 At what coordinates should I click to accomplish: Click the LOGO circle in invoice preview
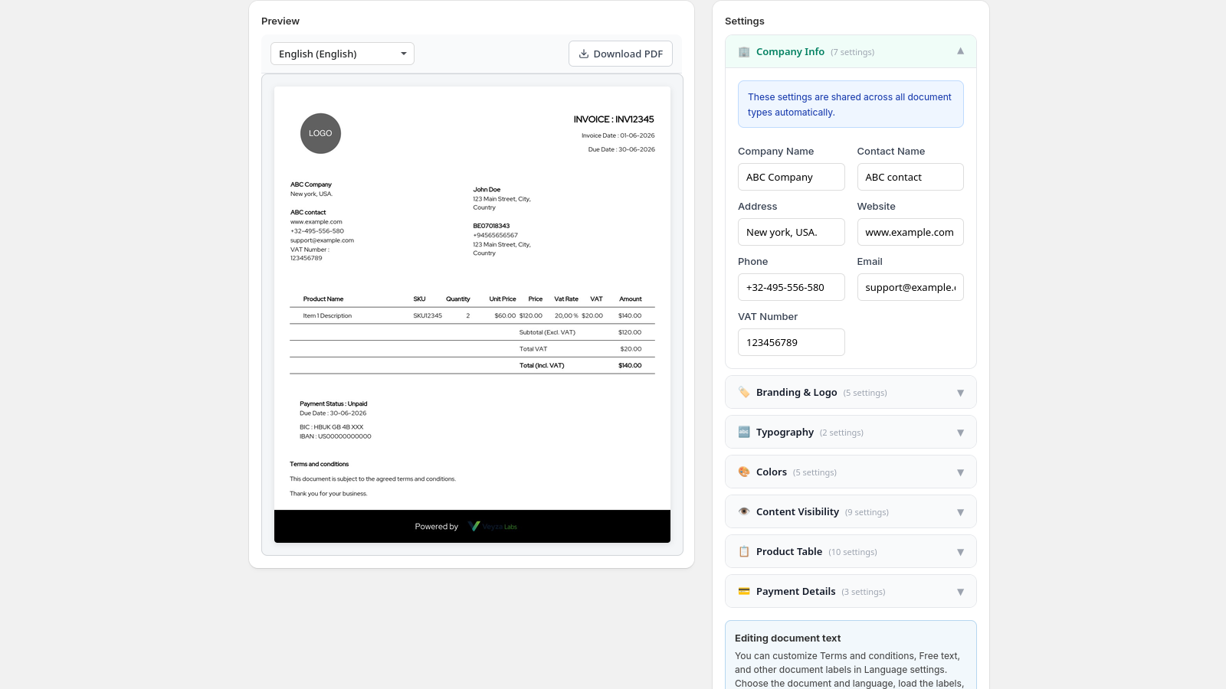pyautogui.click(x=320, y=133)
